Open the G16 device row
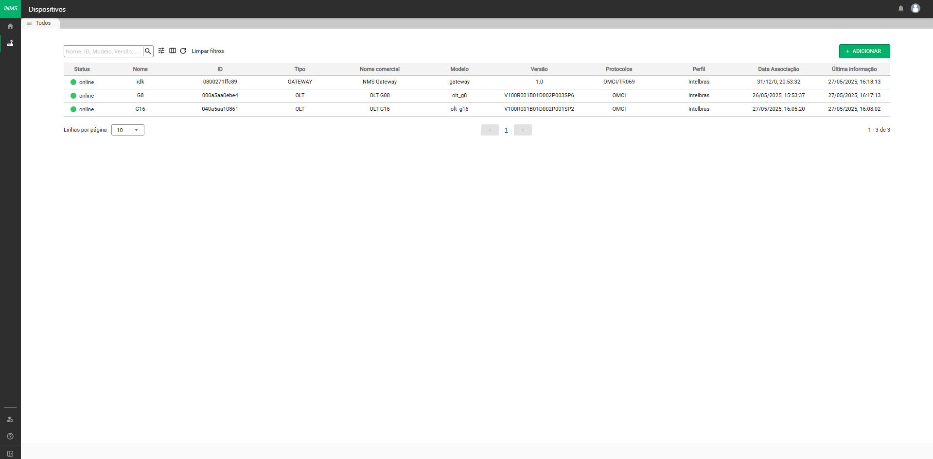This screenshot has height=459, width=933. (476, 109)
